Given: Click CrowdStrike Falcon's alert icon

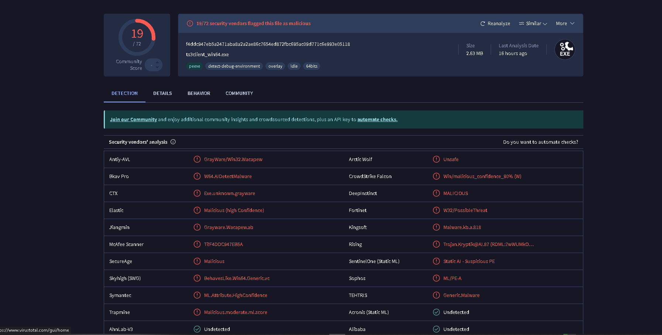Looking at the screenshot, I should pos(436,177).
